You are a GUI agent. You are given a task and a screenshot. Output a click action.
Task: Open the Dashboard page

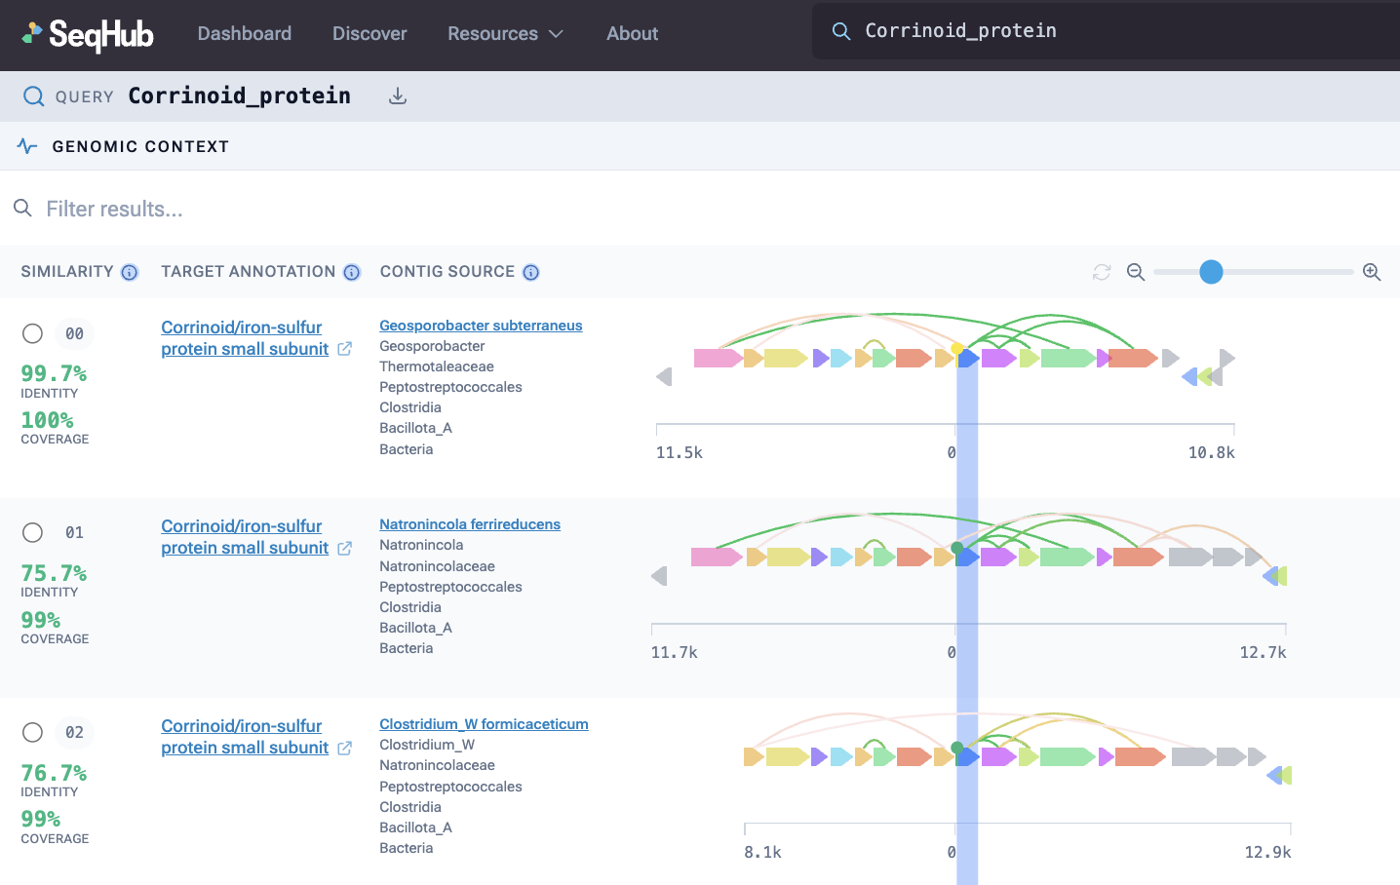point(245,34)
